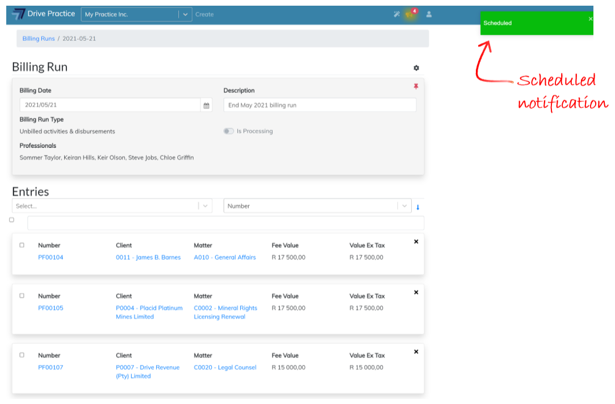Open notifications bell with badge 4
The width and height of the screenshot is (615, 404).
pos(409,14)
